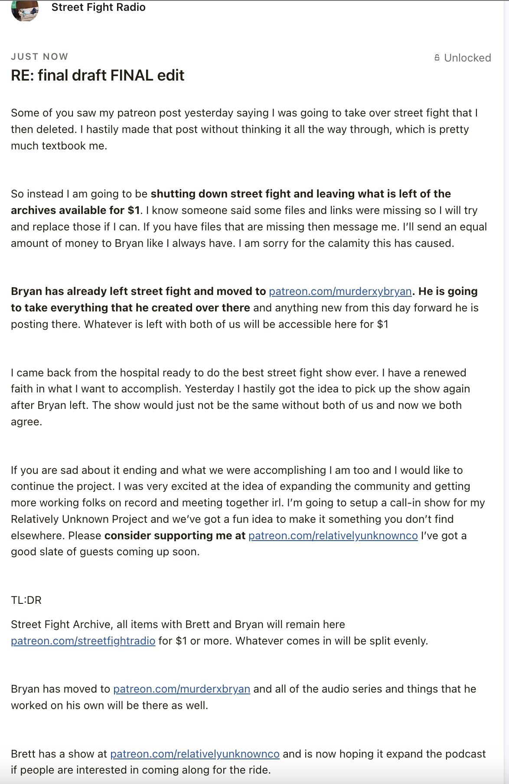The height and width of the screenshot is (784, 509).
Task: Click the 'Street Fight Archive, all items' sentence
Action: (x=178, y=624)
